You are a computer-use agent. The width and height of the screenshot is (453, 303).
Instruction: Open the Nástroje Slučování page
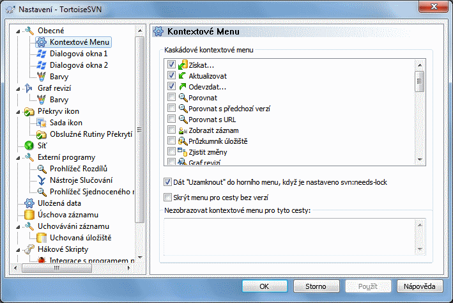tap(81, 180)
